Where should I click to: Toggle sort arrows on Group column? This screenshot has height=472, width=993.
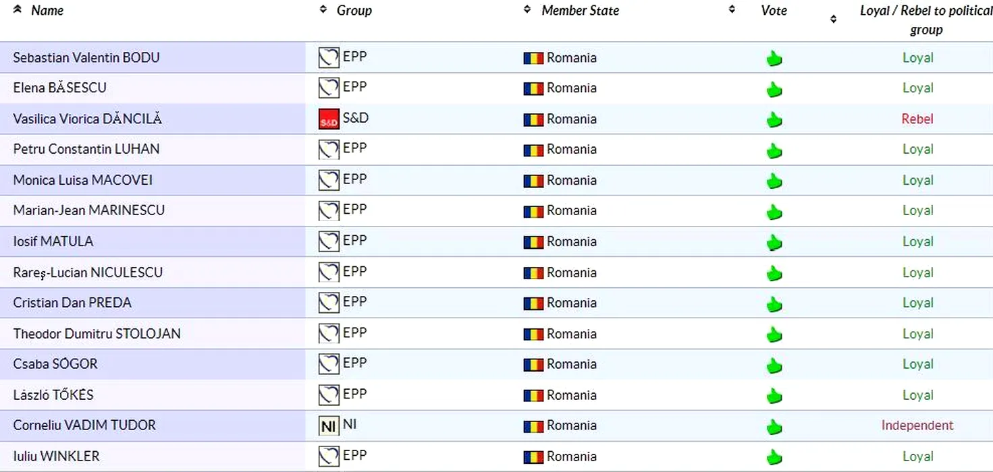(323, 9)
